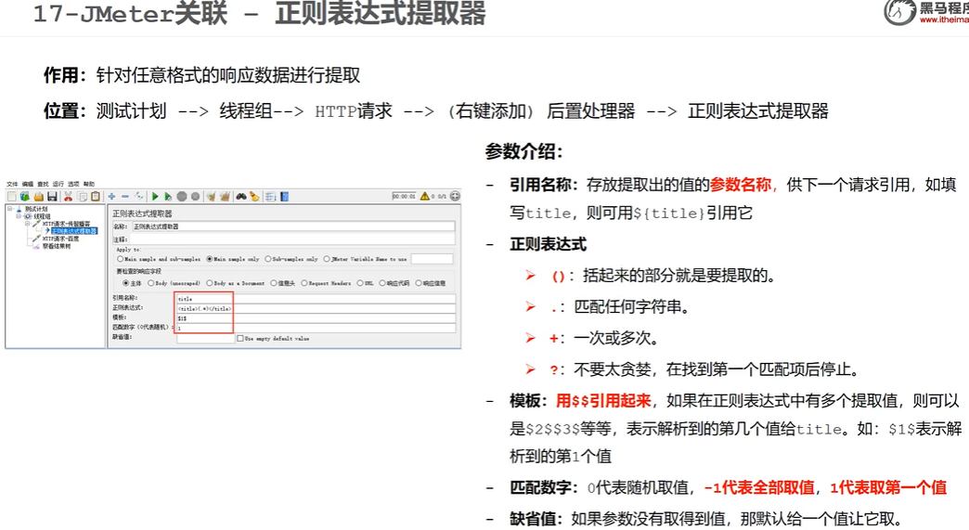This screenshot has width=969, height=530.
Task: Collapse the 线程组 tree node
Action: [x=19, y=216]
